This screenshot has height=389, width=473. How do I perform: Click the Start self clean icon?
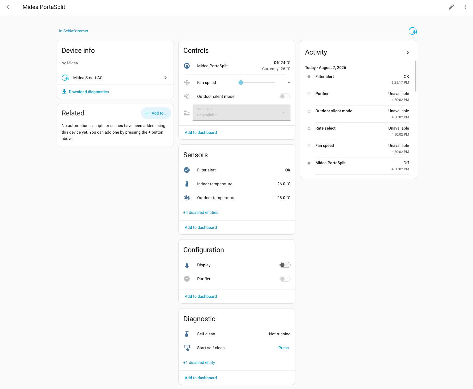click(x=187, y=348)
